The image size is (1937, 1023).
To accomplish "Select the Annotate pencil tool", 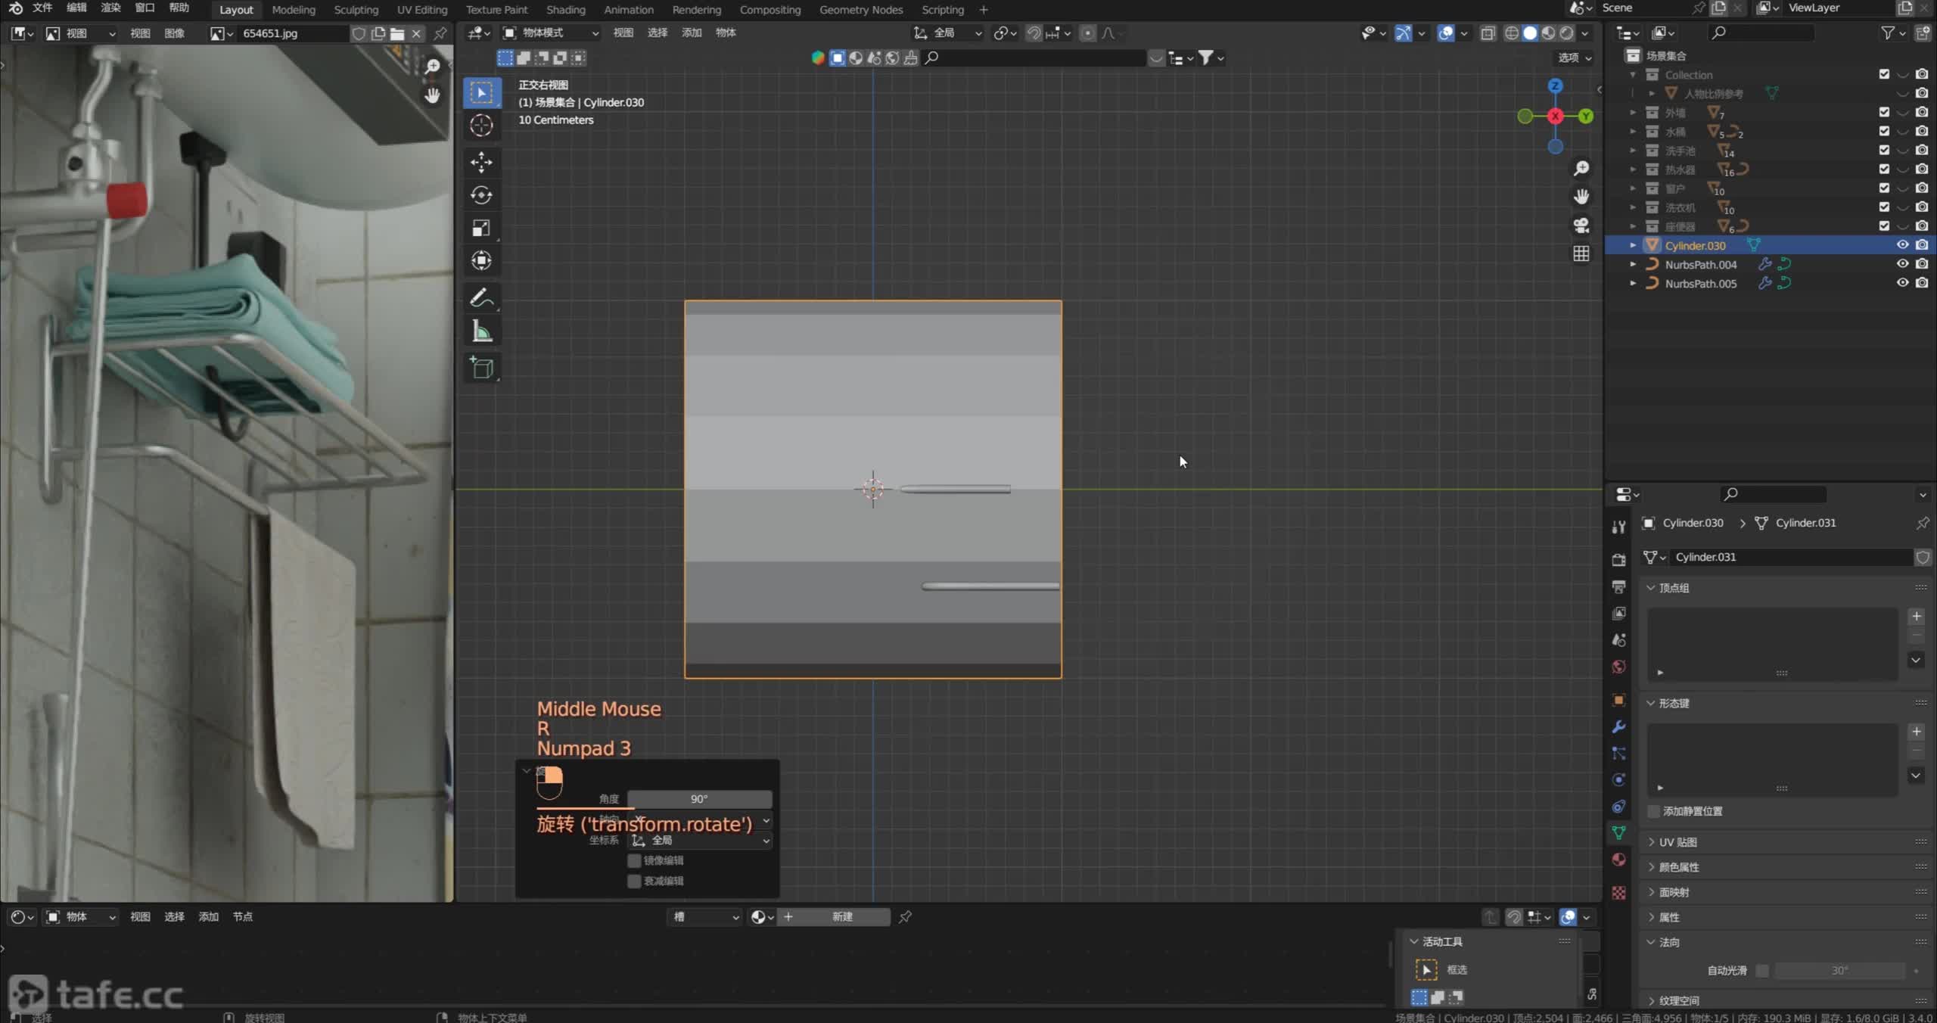I will pyautogui.click(x=481, y=298).
